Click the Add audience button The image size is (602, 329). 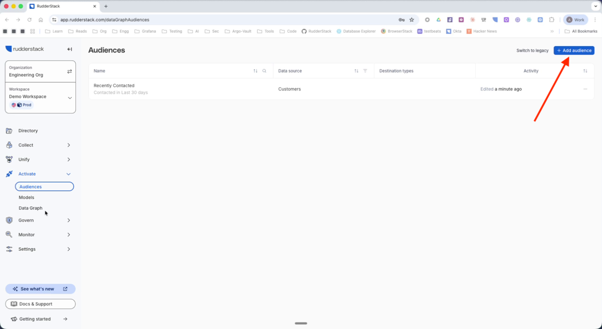tap(574, 50)
